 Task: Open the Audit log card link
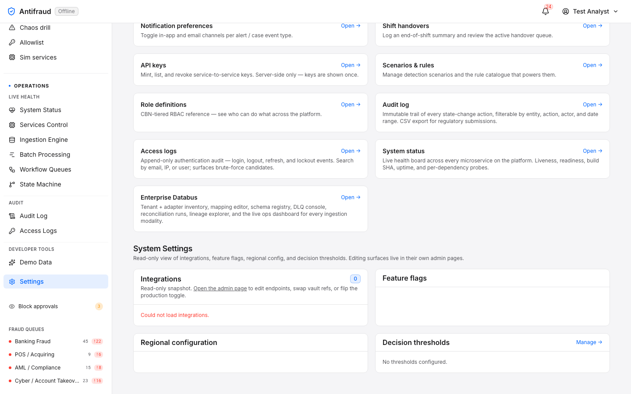592,105
